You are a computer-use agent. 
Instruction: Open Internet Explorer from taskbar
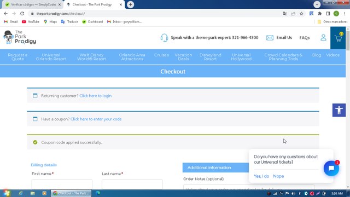click(x=21, y=193)
